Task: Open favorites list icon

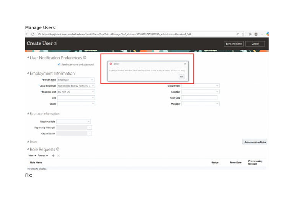Action: 250,34
